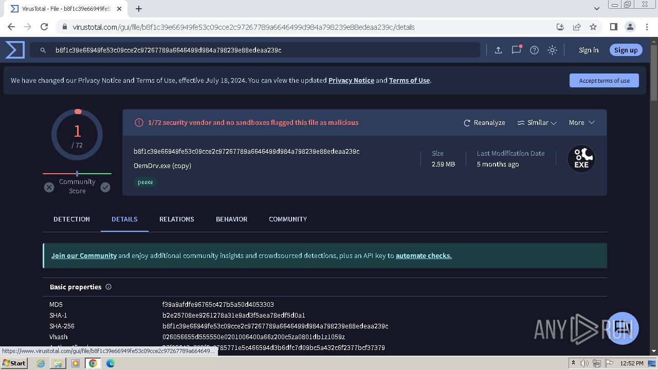Click the automate checks link
This screenshot has height=370, width=658.
point(424,255)
